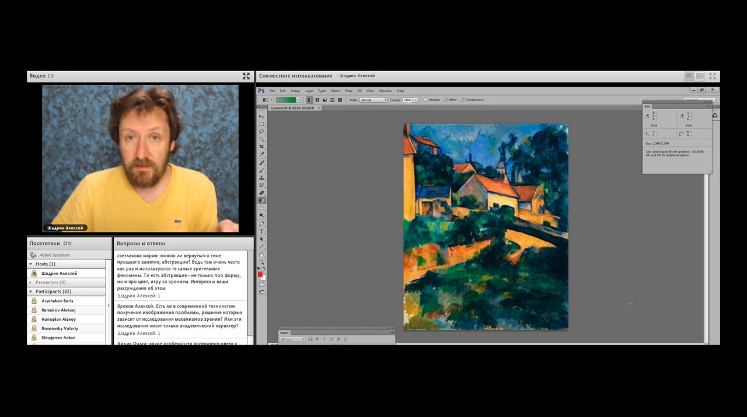The height and width of the screenshot is (417, 747).
Task: Select the Pen tool
Action: coord(261,225)
